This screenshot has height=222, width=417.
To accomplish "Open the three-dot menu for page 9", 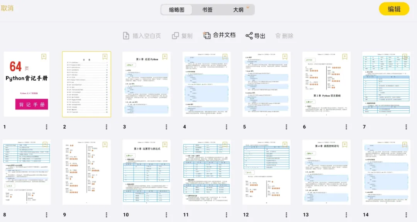I will (107, 215).
